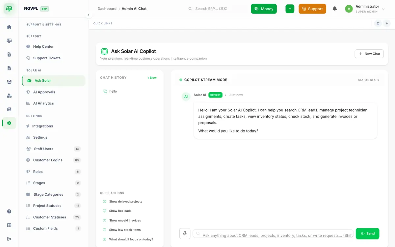Click the 'Admin Ai Chat' breadcrumb text
Image resolution: width=395 pixels, height=247 pixels.
(134, 9)
